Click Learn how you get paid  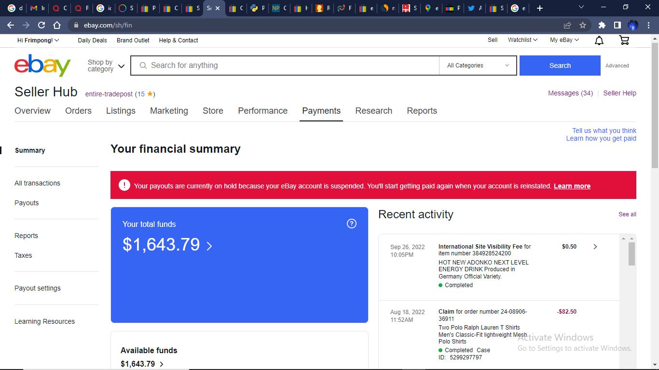pos(601,138)
